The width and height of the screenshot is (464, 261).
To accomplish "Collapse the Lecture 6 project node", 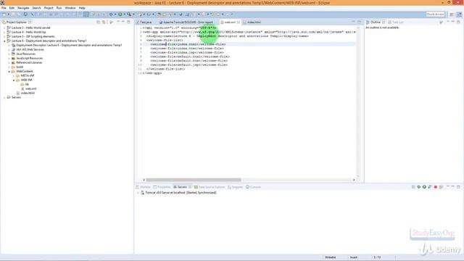I will tap(4, 41).
